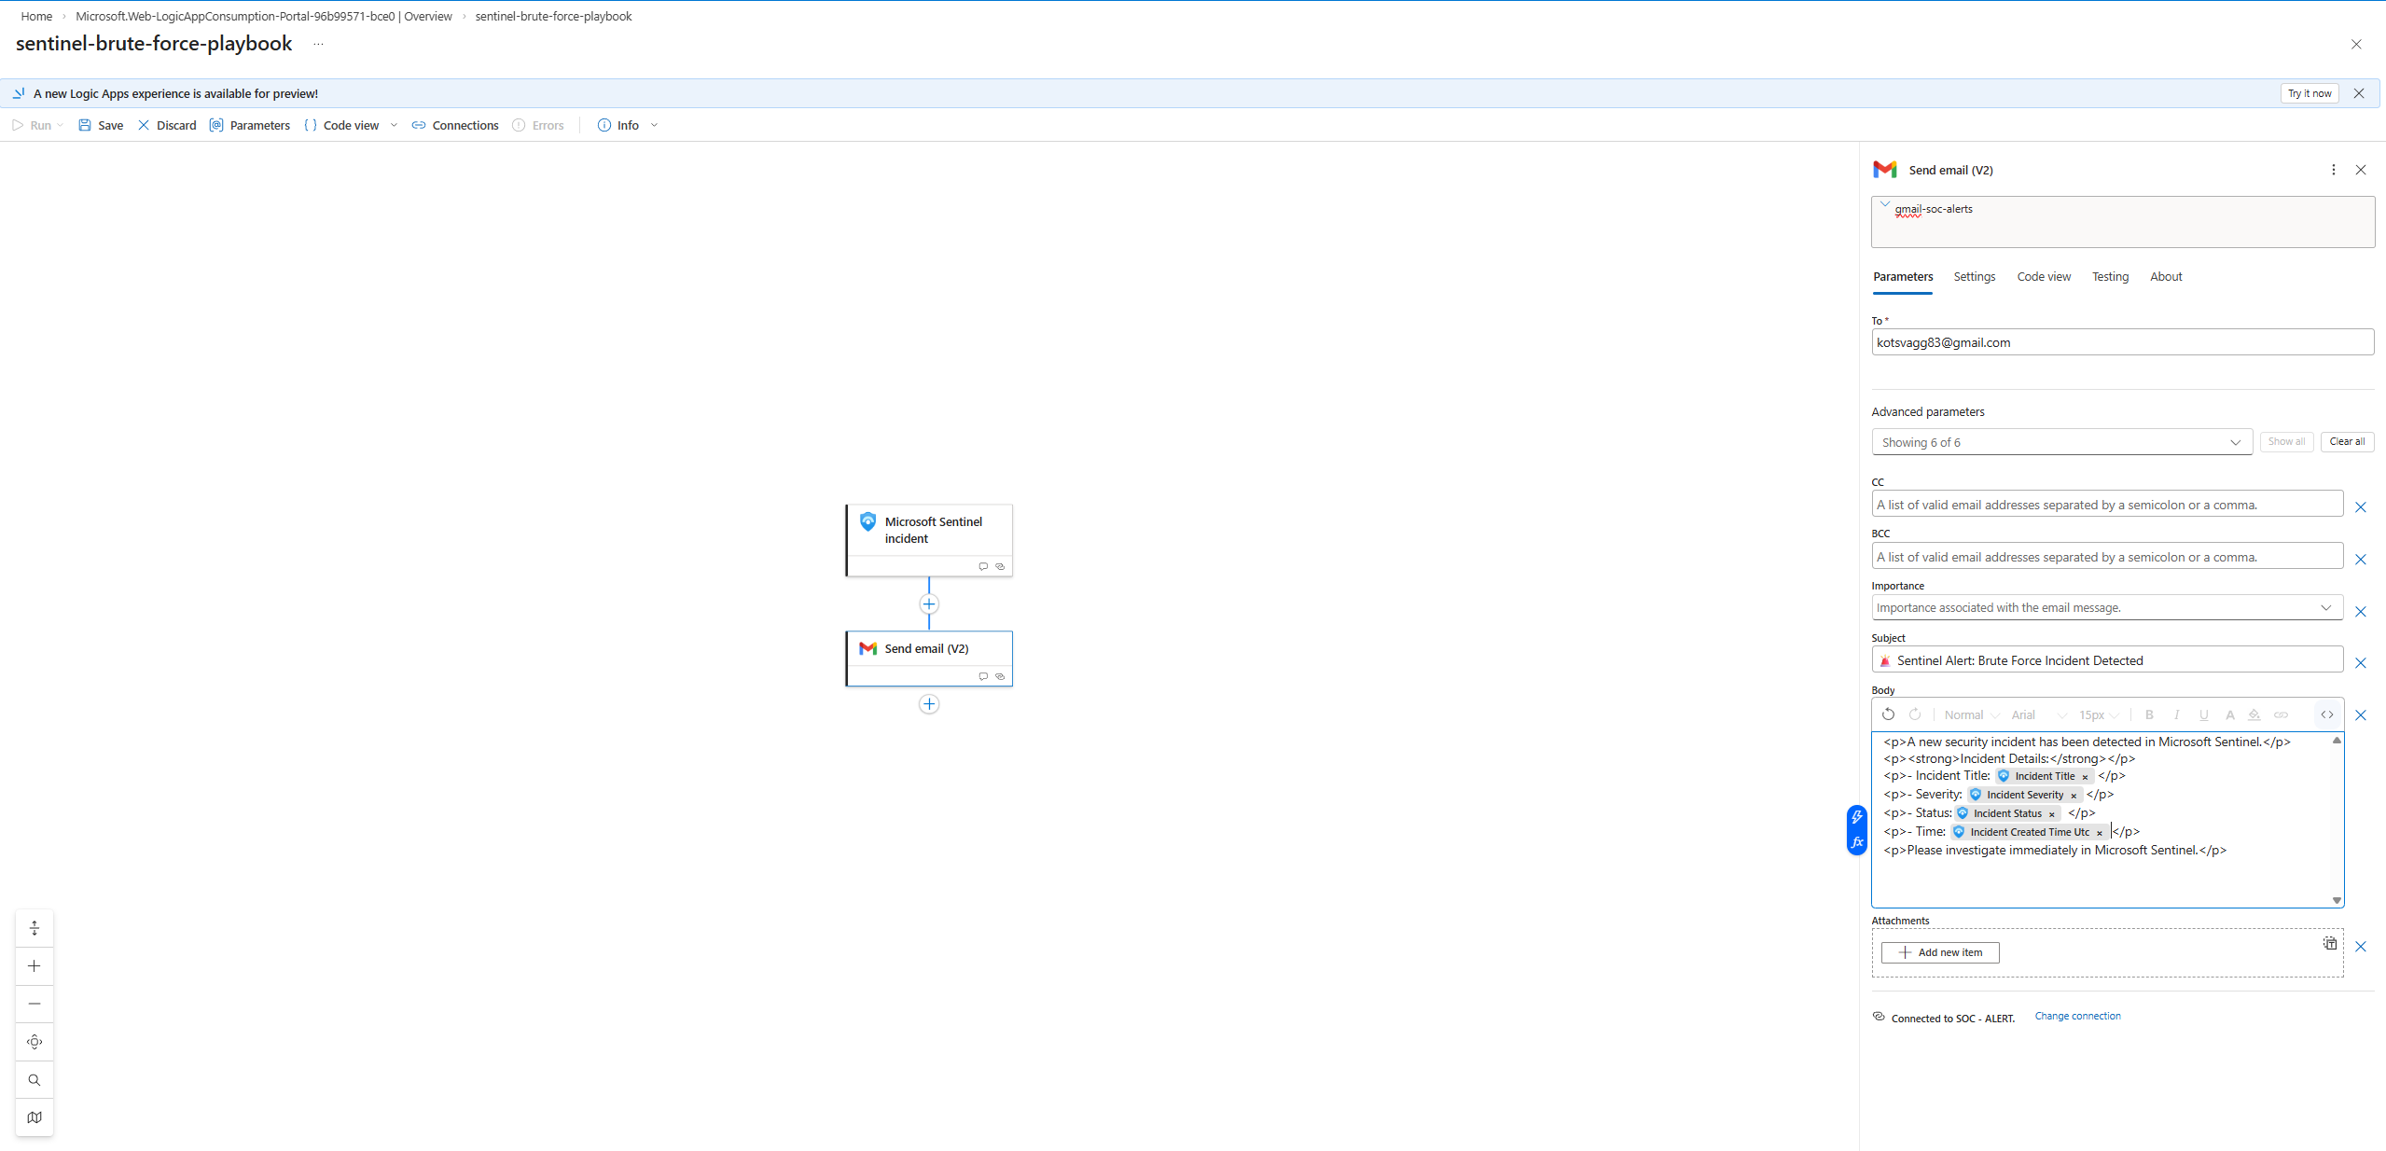Image resolution: width=2386 pixels, height=1151 pixels.
Task: Insert a hyperlink in the email body
Action: pos(2283,714)
